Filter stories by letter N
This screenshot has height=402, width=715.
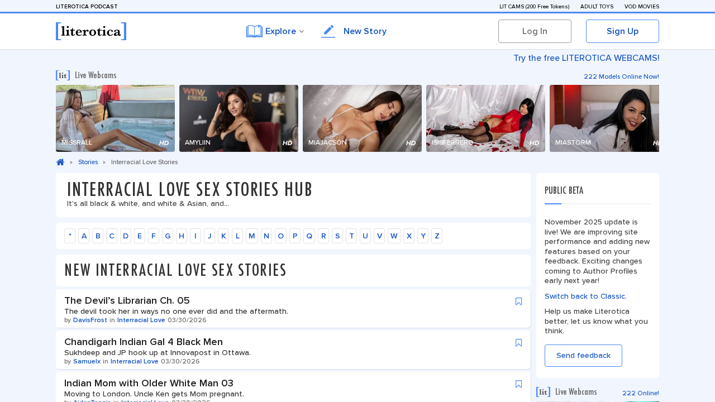266,236
